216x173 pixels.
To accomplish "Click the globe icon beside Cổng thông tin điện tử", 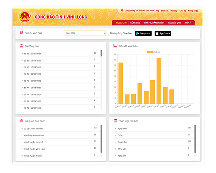I will (x=122, y=11).
